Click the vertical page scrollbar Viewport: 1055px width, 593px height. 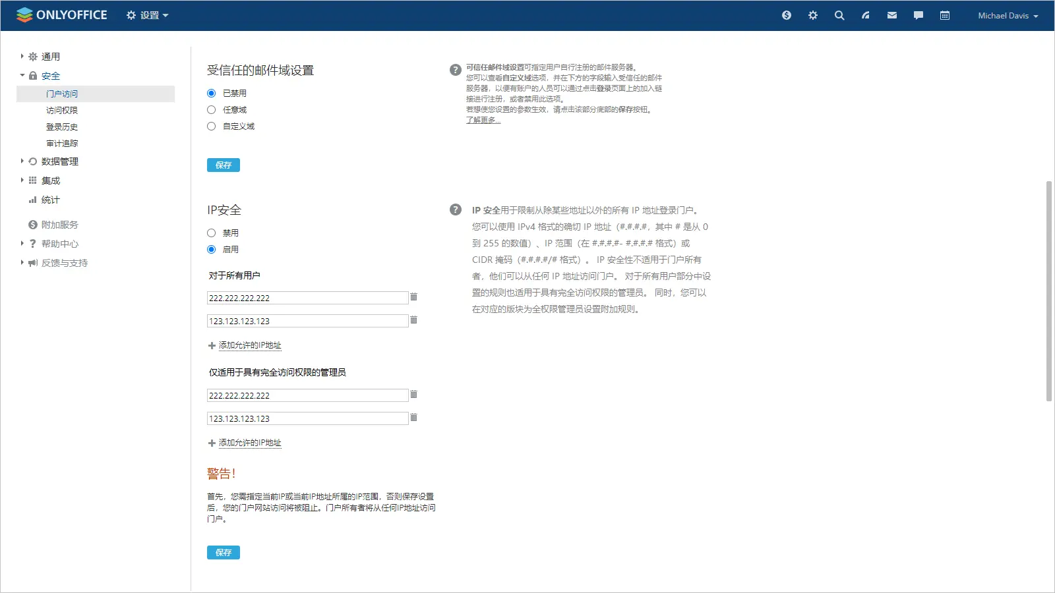point(1048,290)
